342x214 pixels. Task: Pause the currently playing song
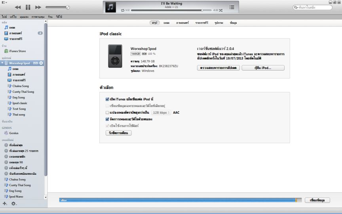(28, 7)
